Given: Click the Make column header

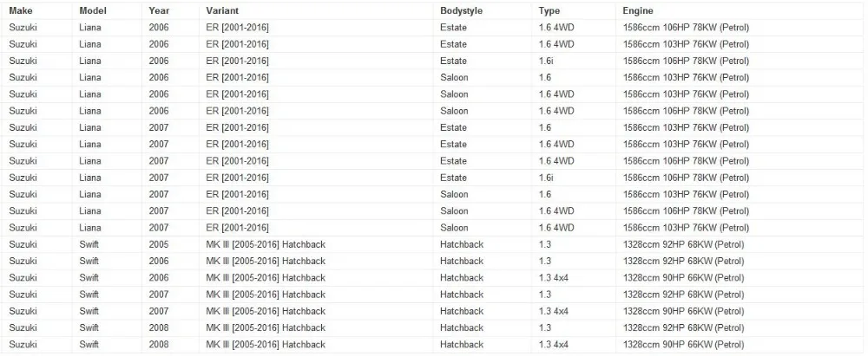Looking at the screenshot, I should click(x=21, y=10).
